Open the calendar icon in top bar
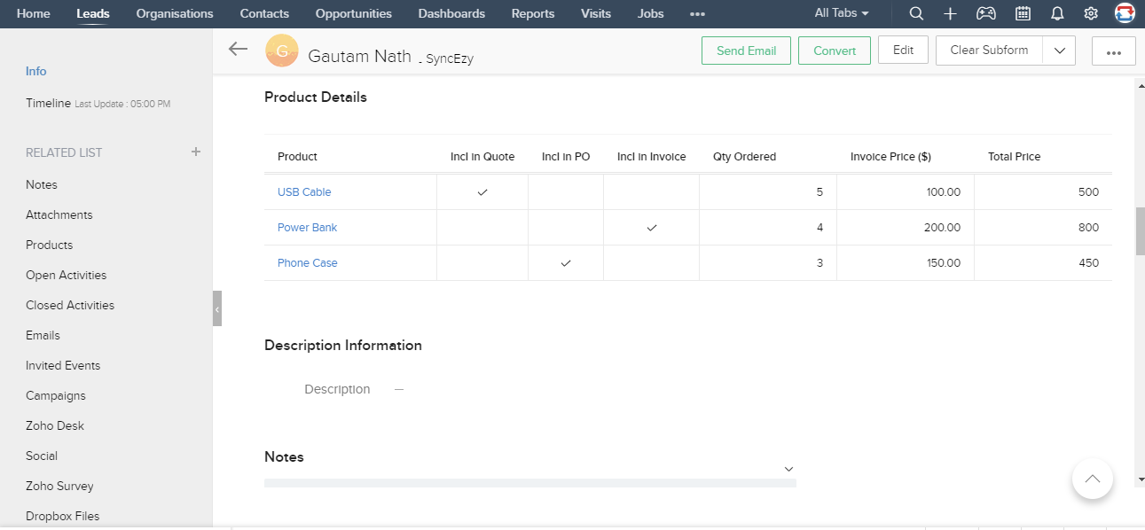 click(1023, 13)
